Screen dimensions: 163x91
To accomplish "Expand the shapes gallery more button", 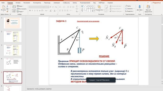I will [94, 11].
